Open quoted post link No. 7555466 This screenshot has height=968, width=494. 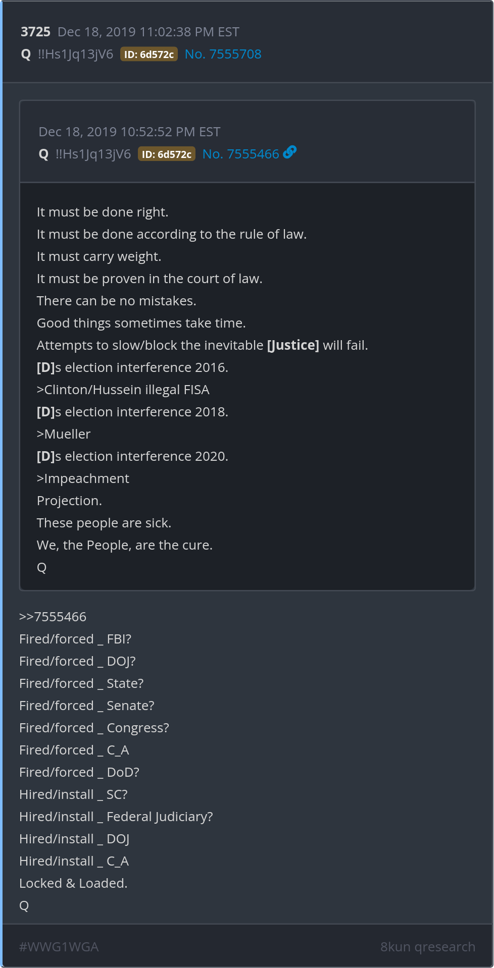pos(240,154)
